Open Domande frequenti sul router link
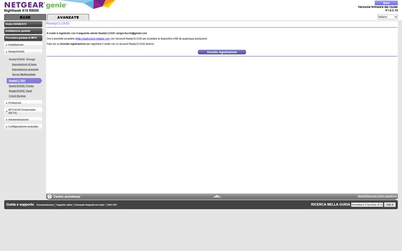Viewport: 402px width, 251px height. 89,205
